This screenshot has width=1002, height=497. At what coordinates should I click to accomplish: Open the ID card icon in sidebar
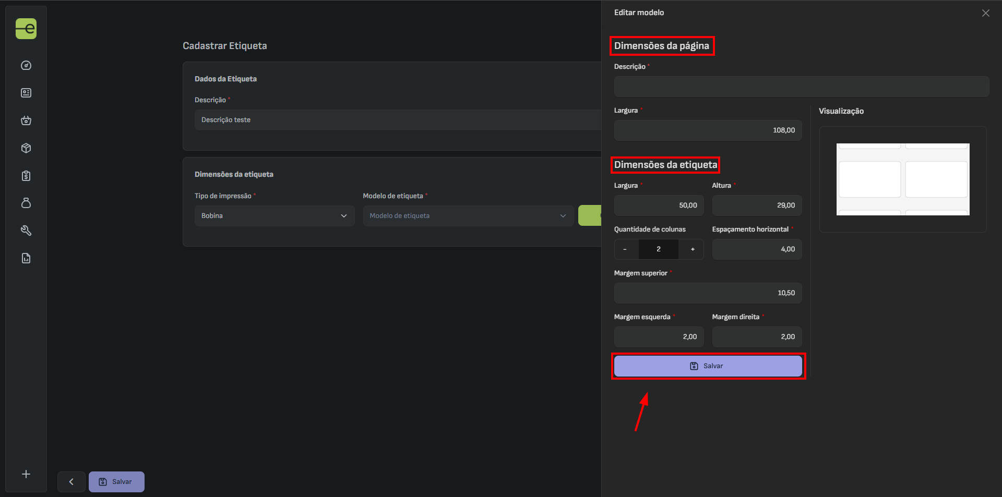26,93
